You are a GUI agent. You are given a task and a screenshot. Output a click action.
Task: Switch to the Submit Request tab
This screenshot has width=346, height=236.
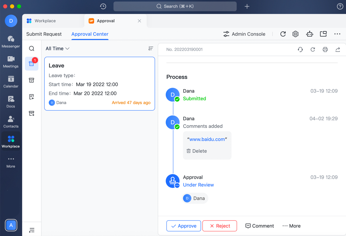pyautogui.click(x=44, y=34)
